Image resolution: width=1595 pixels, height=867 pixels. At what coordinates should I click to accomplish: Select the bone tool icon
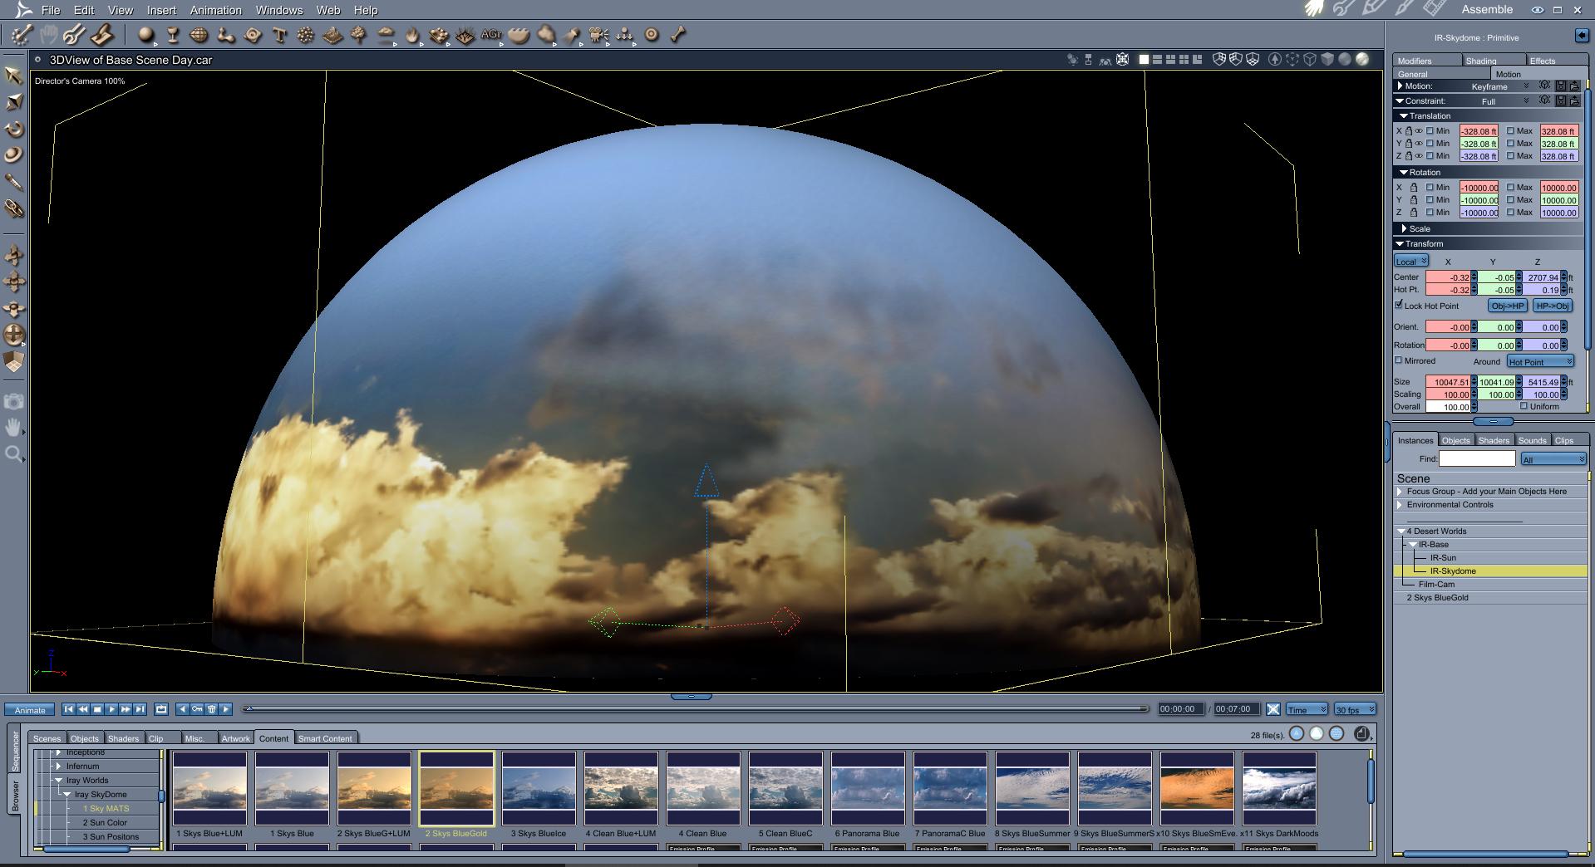pyautogui.click(x=678, y=35)
